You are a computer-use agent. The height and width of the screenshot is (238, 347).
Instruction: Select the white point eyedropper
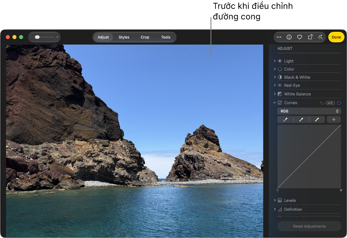317,119
